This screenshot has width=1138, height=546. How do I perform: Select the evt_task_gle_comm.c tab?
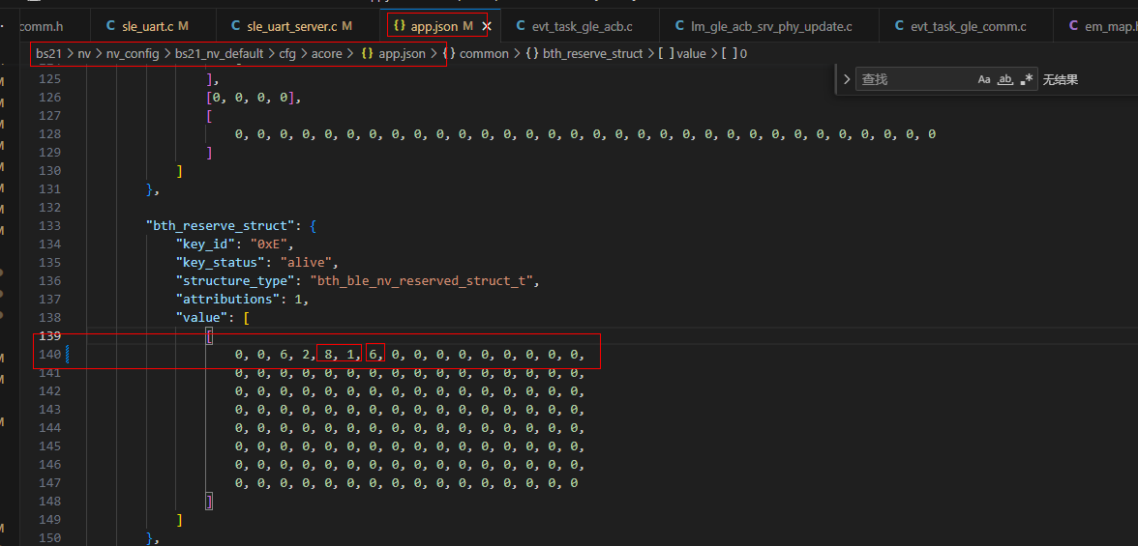pyautogui.click(x=968, y=26)
